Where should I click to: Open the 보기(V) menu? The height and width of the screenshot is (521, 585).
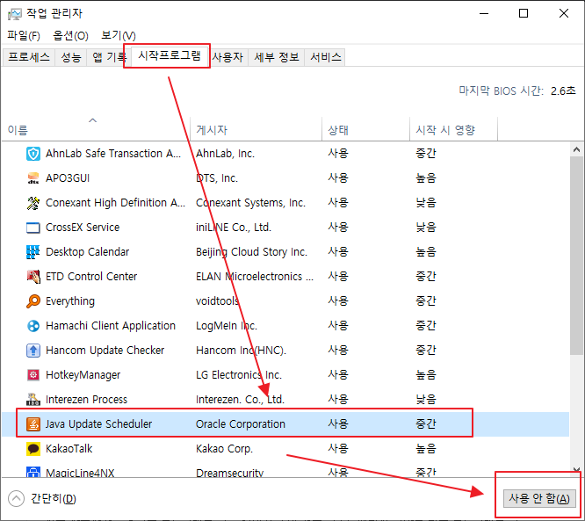point(119,35)
